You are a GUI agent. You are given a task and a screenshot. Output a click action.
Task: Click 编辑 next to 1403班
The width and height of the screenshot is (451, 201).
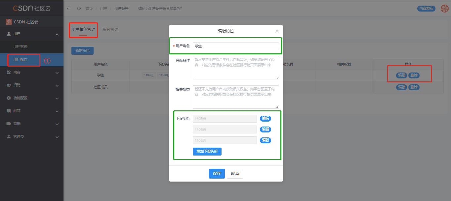pyautogui.click(x=266, y=119)
